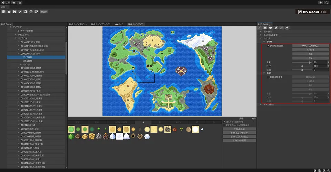Image resolution: width=331 pixels, height=172 pixels.
Task: Click the play test button in toolbar
Action: [x=31, y=12]
